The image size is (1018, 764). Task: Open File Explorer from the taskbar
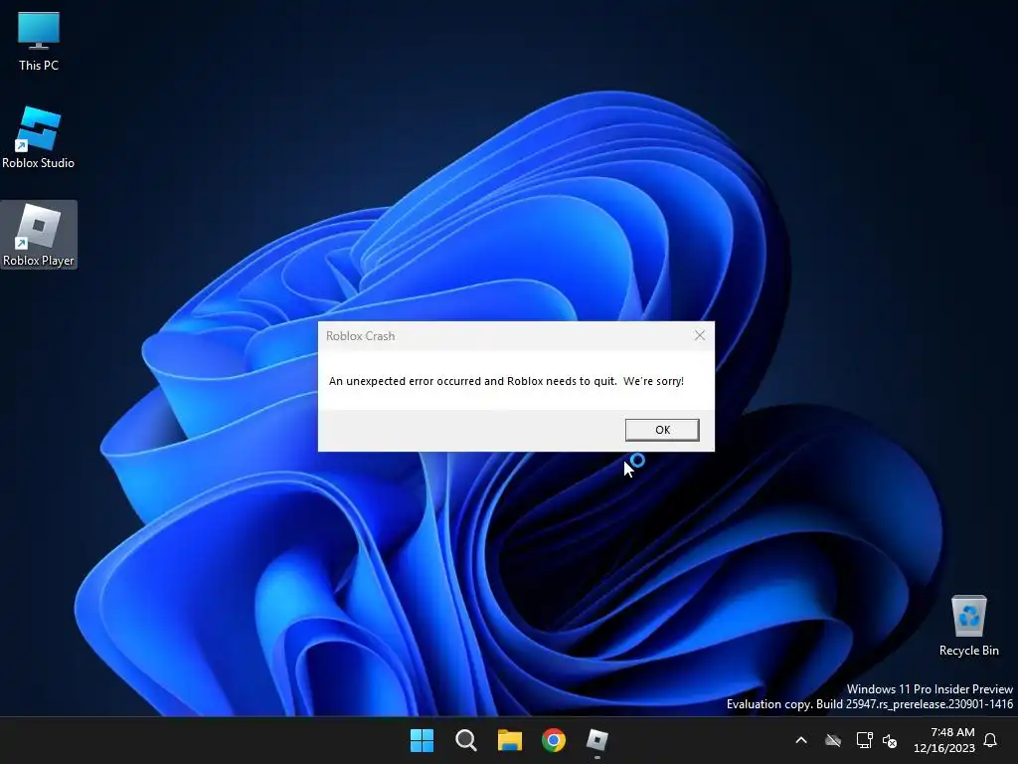[x=510, y=740]
